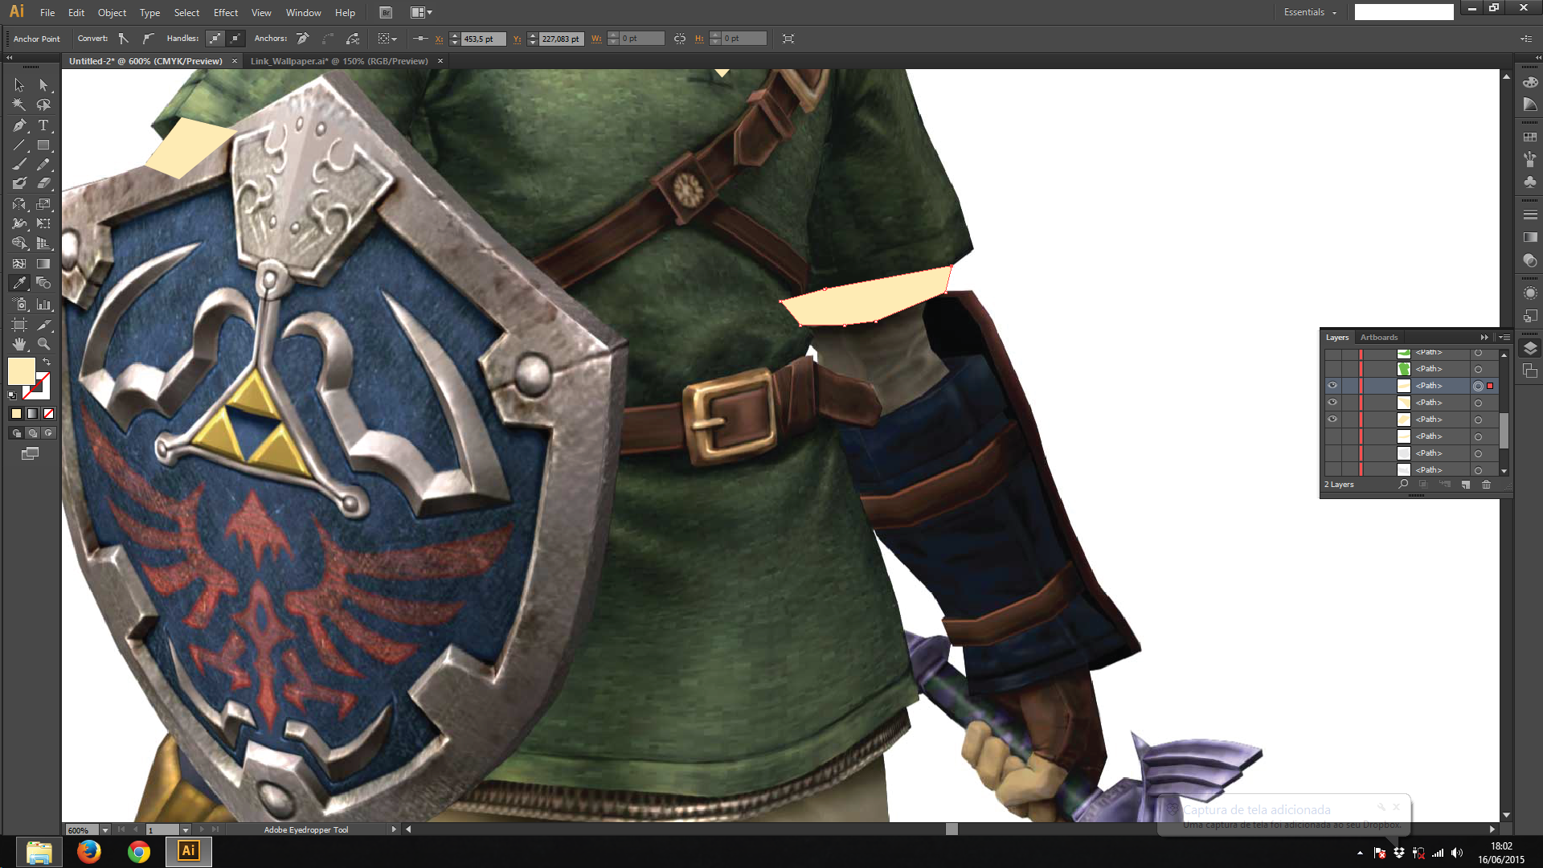The height and width of the screenshot is (868, 1543).
Task: Reset default fill and stroke
Action: click(12, 395)
